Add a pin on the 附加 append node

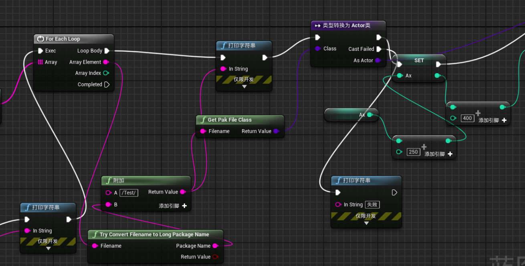click(x=184, y=206)
